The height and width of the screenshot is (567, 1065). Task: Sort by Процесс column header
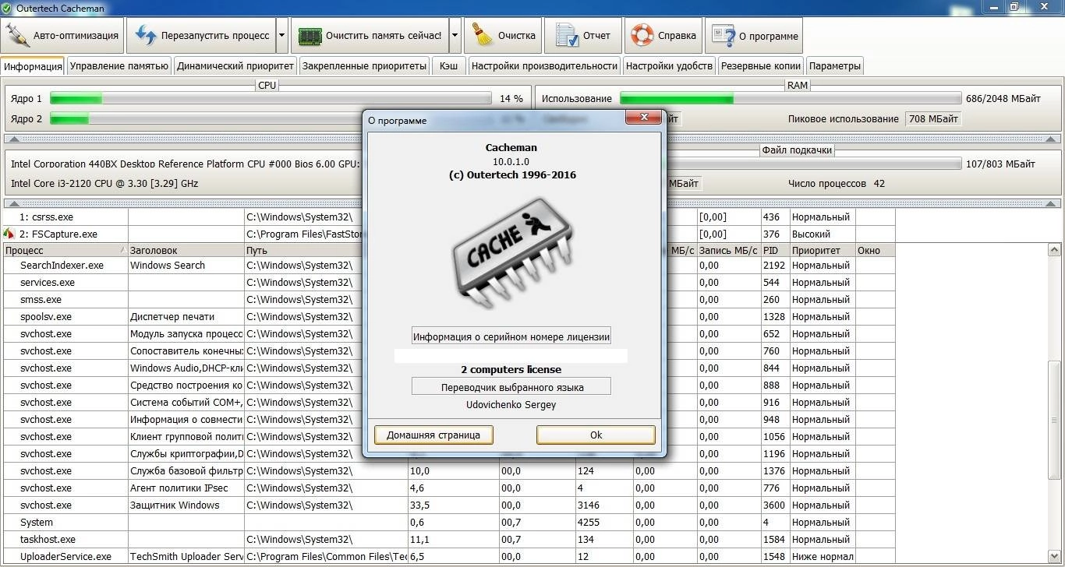pyautogui.click(x=65, y=251)
